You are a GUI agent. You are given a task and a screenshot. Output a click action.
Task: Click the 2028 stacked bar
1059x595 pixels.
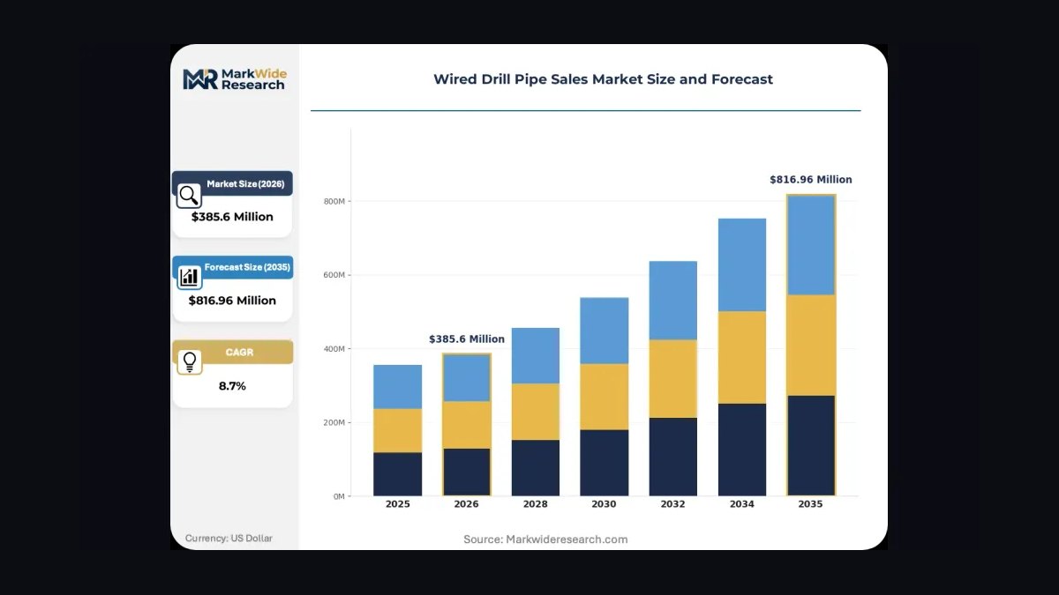(x=535, y=412)
